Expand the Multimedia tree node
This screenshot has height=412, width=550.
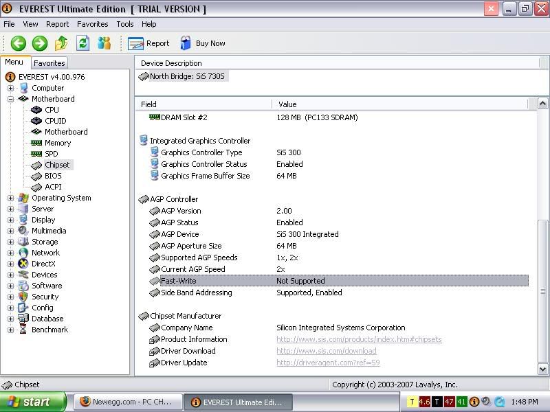click(x=10, y=231)
